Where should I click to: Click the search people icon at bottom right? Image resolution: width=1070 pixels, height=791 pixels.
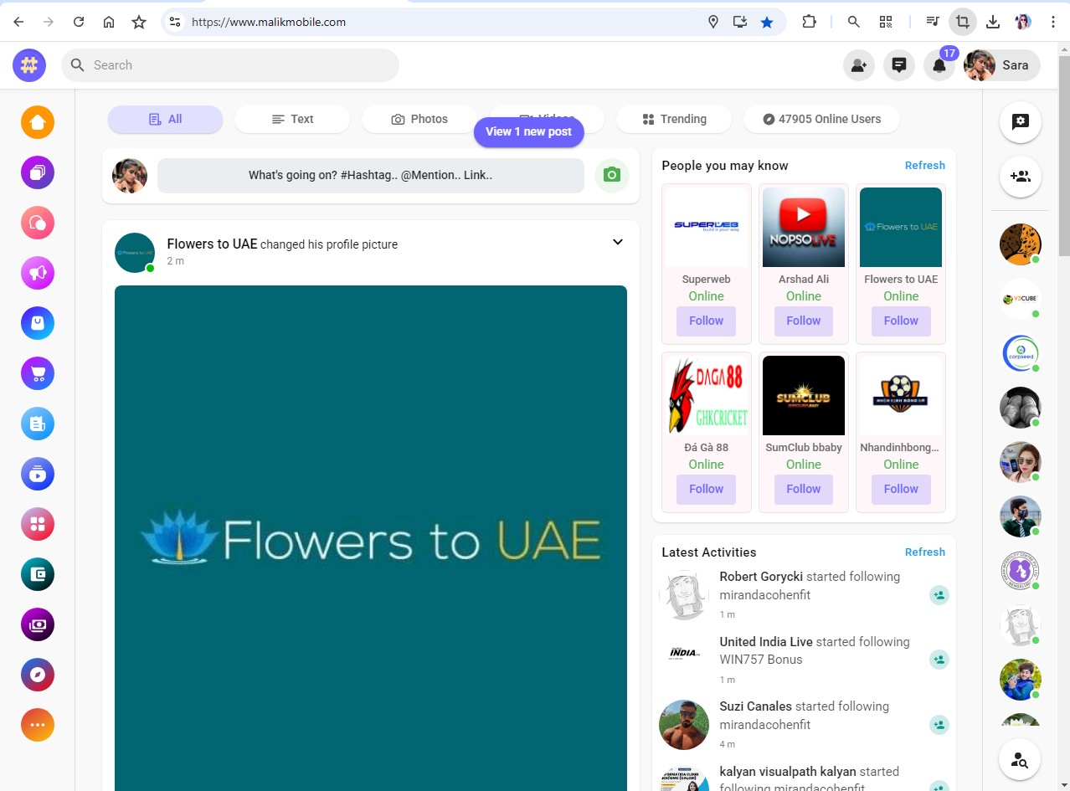[x=1020, y=760]
